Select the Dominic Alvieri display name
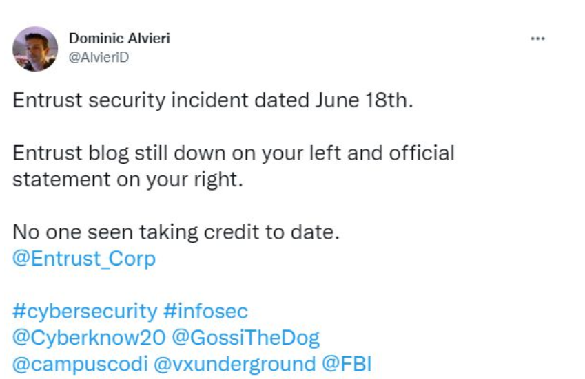 coord(119,39)
